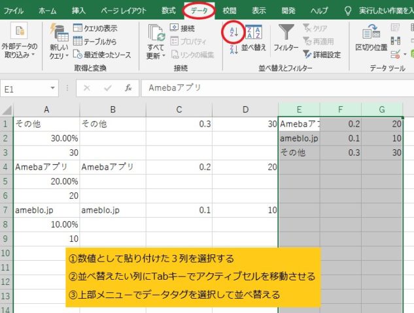Screen dimensions: 414x313
Task: Open Data Validation dropdown in Data Tools
Action: point(405,55)
